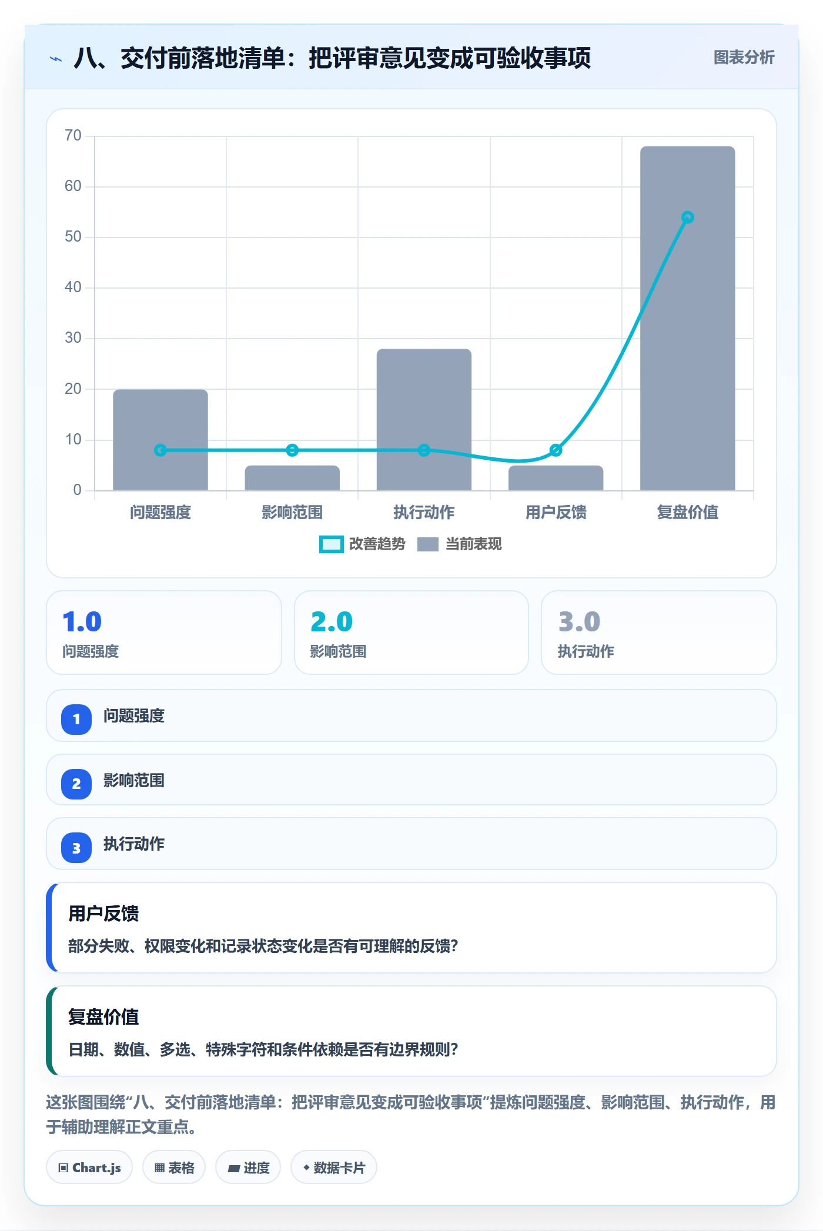Select the 问题强度 bar in the chart

160,440
